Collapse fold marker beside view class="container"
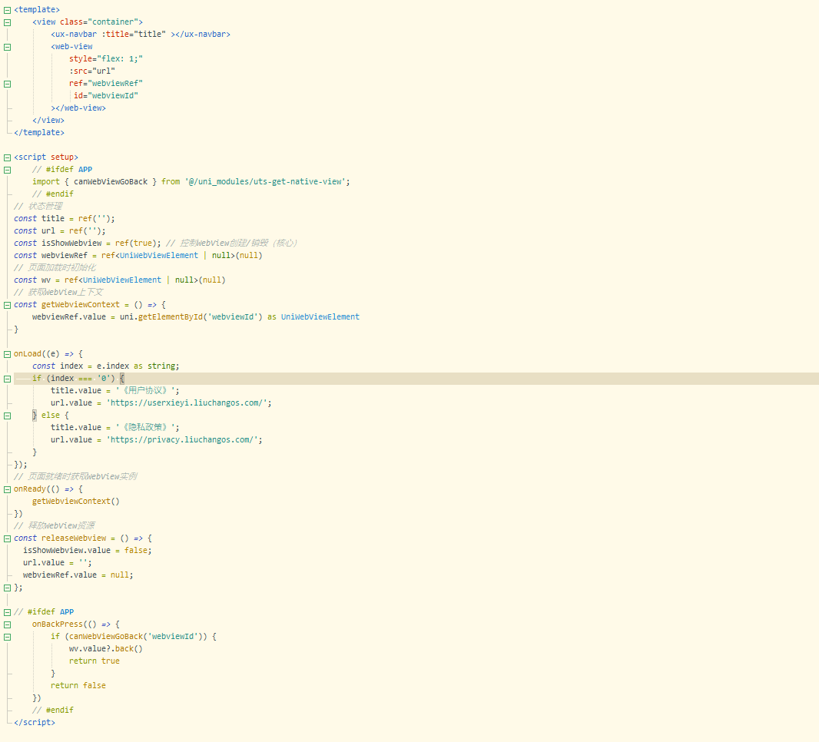The image size is (819, 742). [8, 22]
